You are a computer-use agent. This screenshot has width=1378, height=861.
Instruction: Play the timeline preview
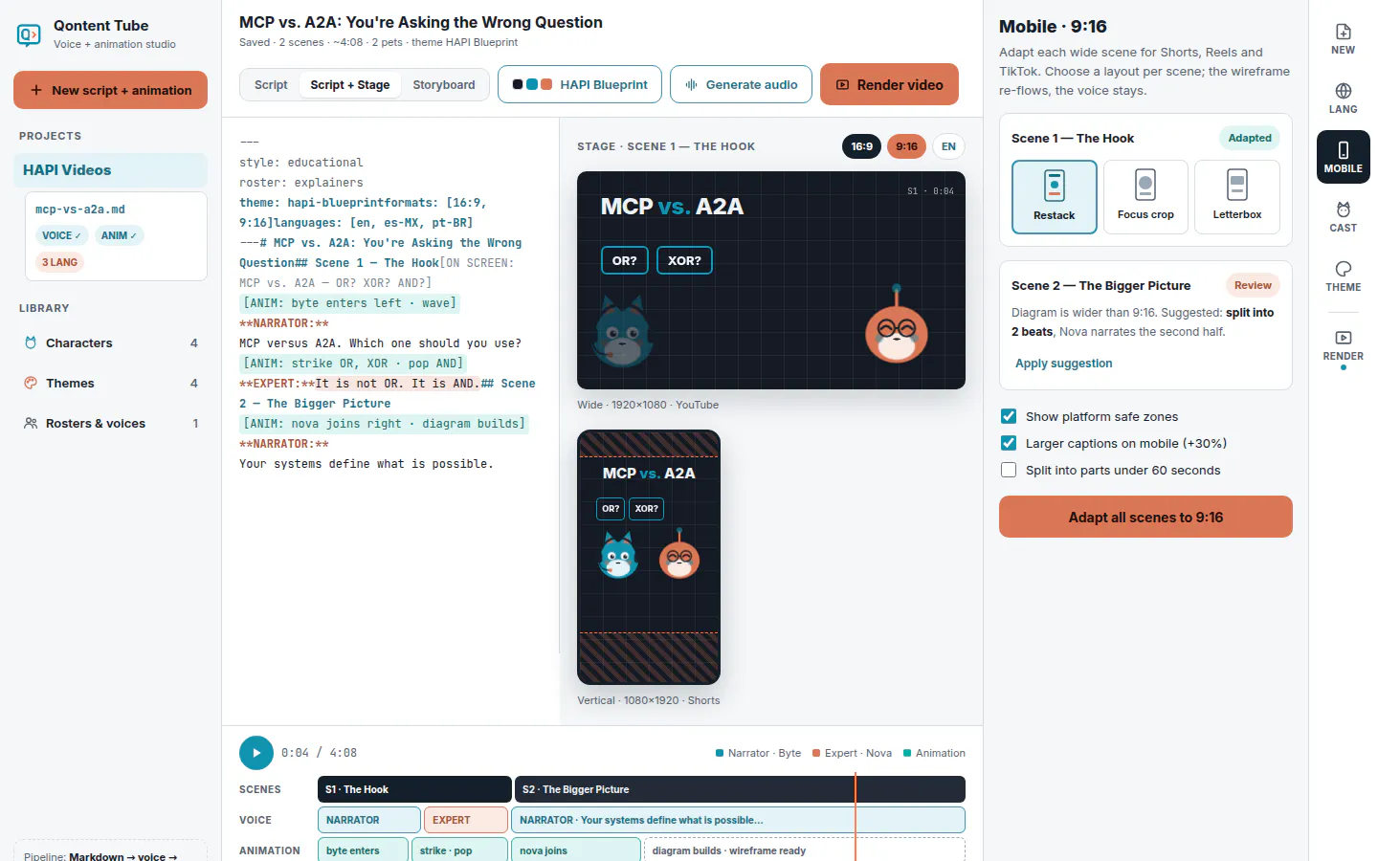256,753
